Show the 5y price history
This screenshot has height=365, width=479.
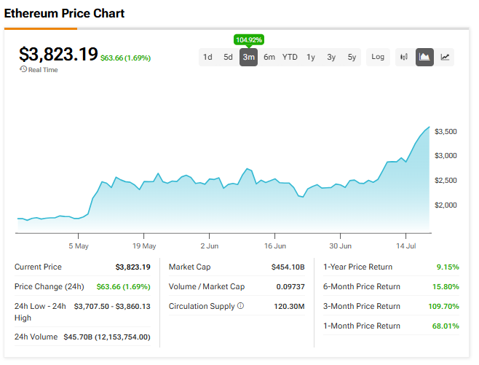coord(352,57)
